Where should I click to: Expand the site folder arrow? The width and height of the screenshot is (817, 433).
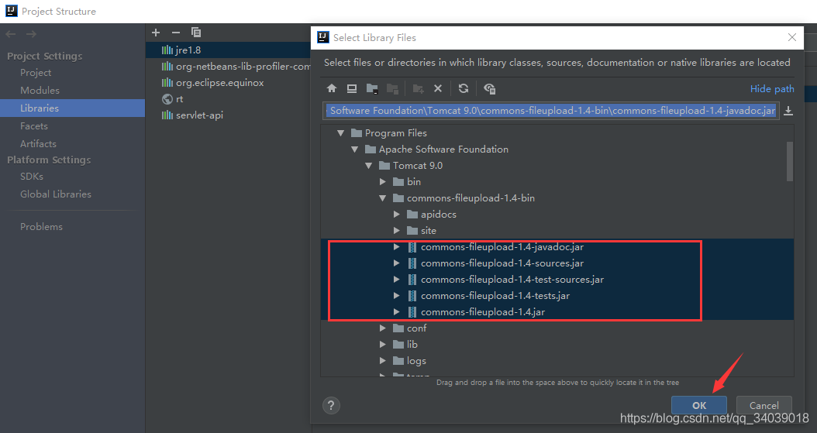coord(397,231)
